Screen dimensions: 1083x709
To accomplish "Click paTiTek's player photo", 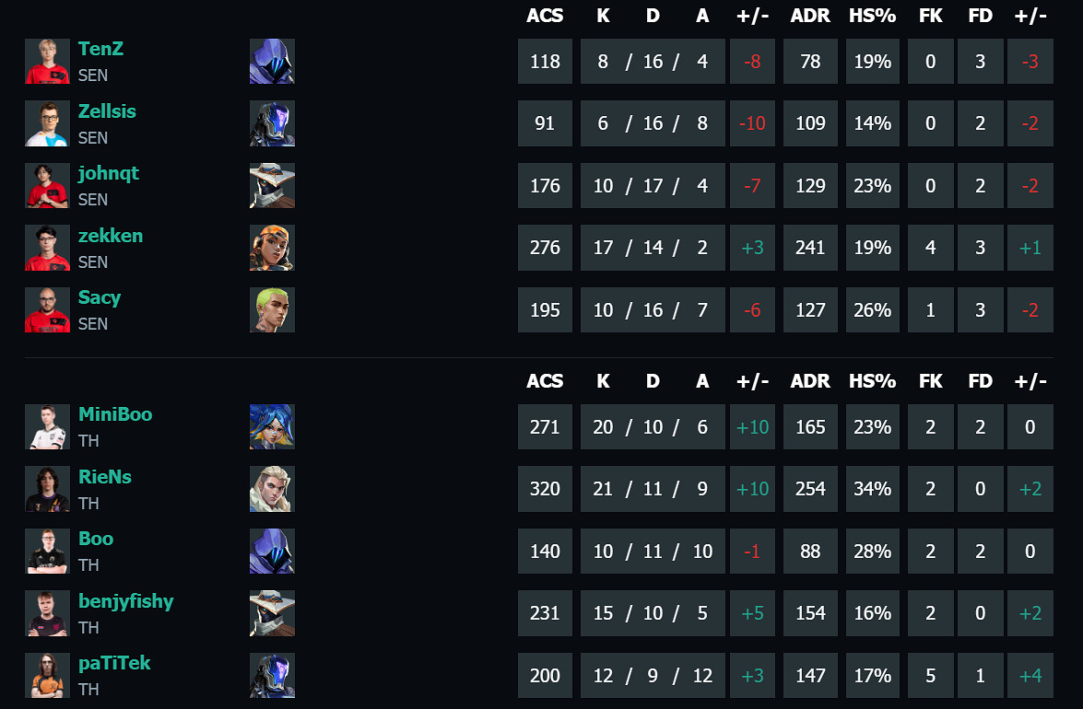I will [47, 675].
